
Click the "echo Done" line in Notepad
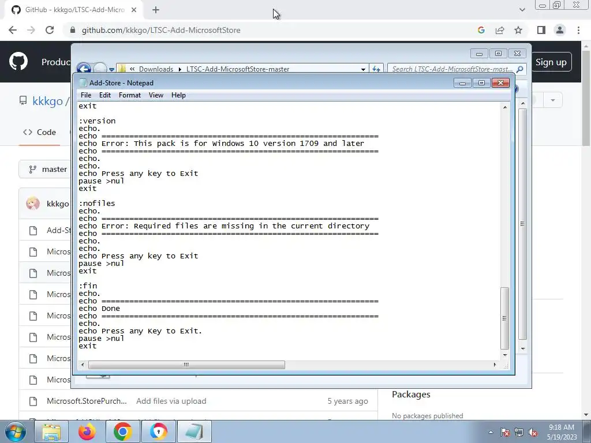click(99, 309)
